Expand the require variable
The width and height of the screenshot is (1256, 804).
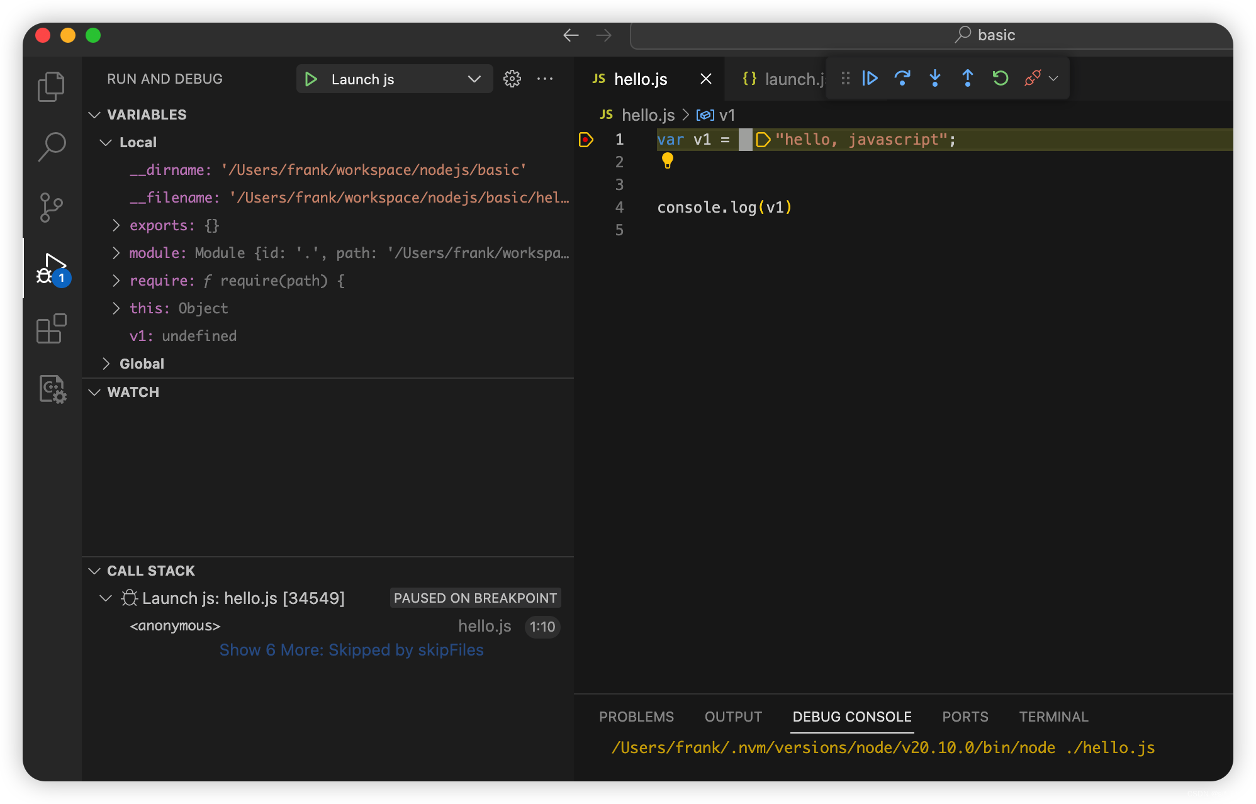[116, 281]
